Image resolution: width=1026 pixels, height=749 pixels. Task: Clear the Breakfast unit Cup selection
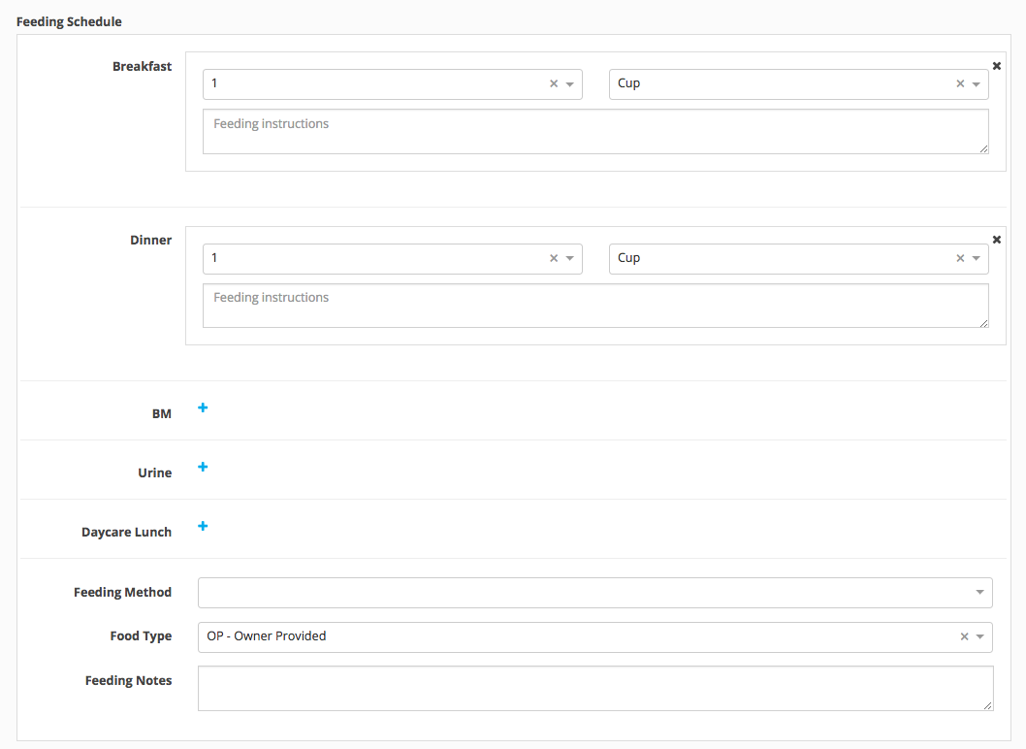[960, 84]
